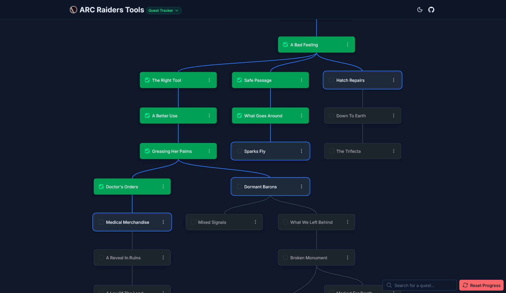Open the three-dot menu on Mixed Signals

pyautogui.click(x=255, y=222)
